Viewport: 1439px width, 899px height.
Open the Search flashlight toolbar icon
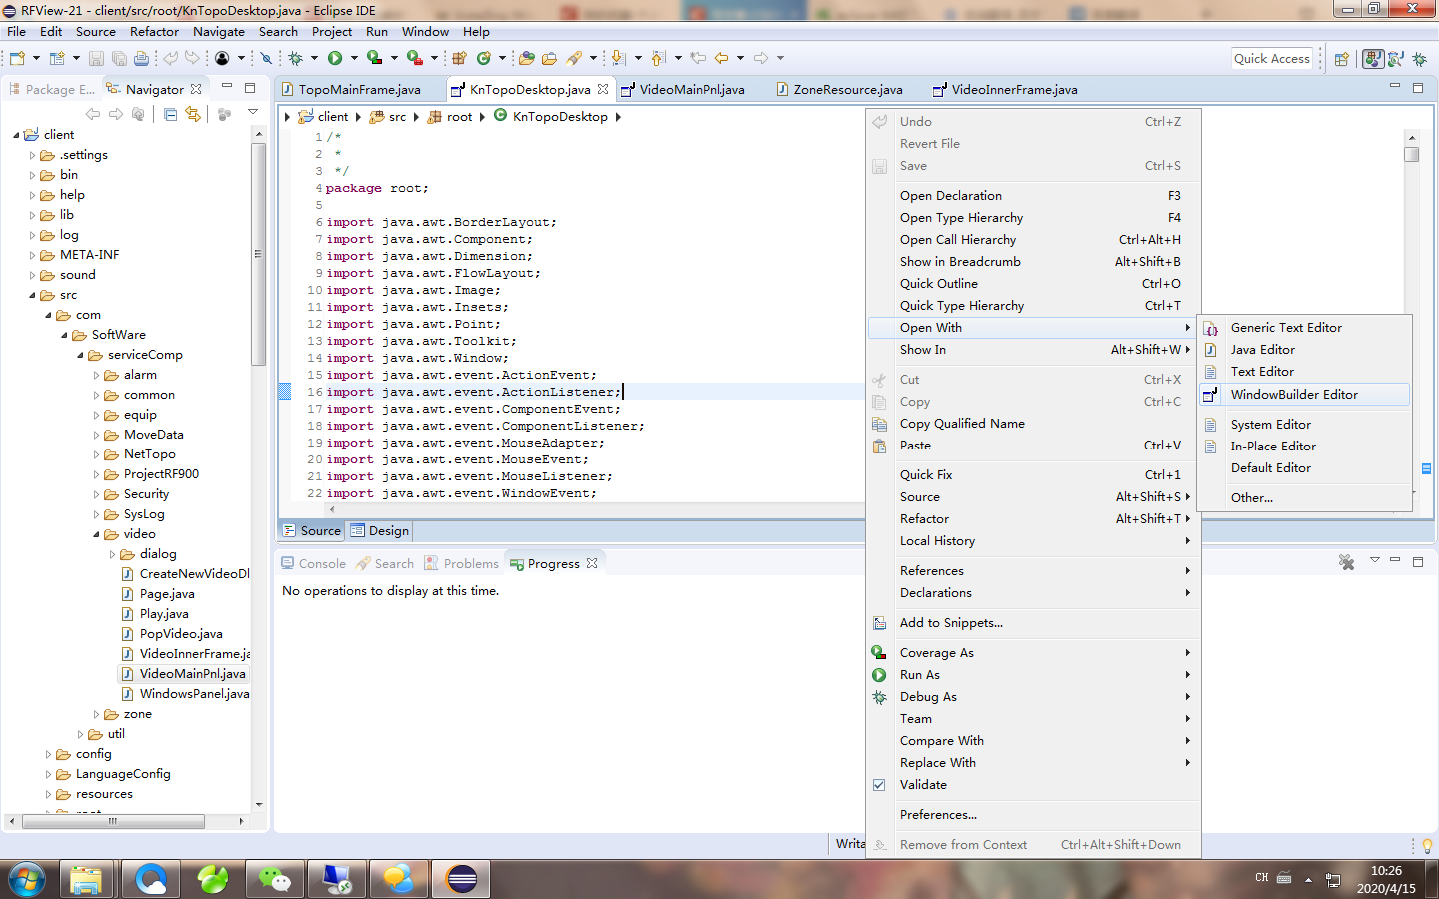tap(575, 59)
